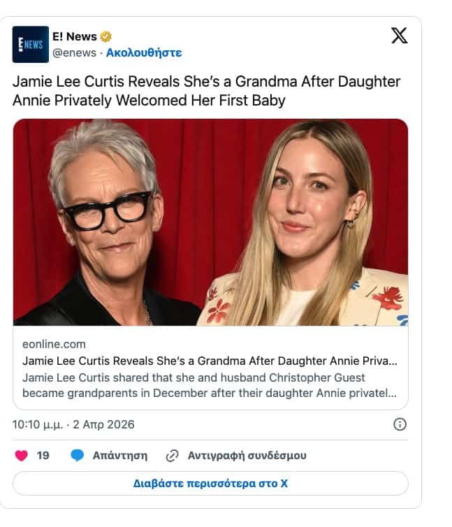Click Αντιγραφή συνδέσμου to copy link
452x527 pixels.
pyautogui.click(x=247, y=456)
